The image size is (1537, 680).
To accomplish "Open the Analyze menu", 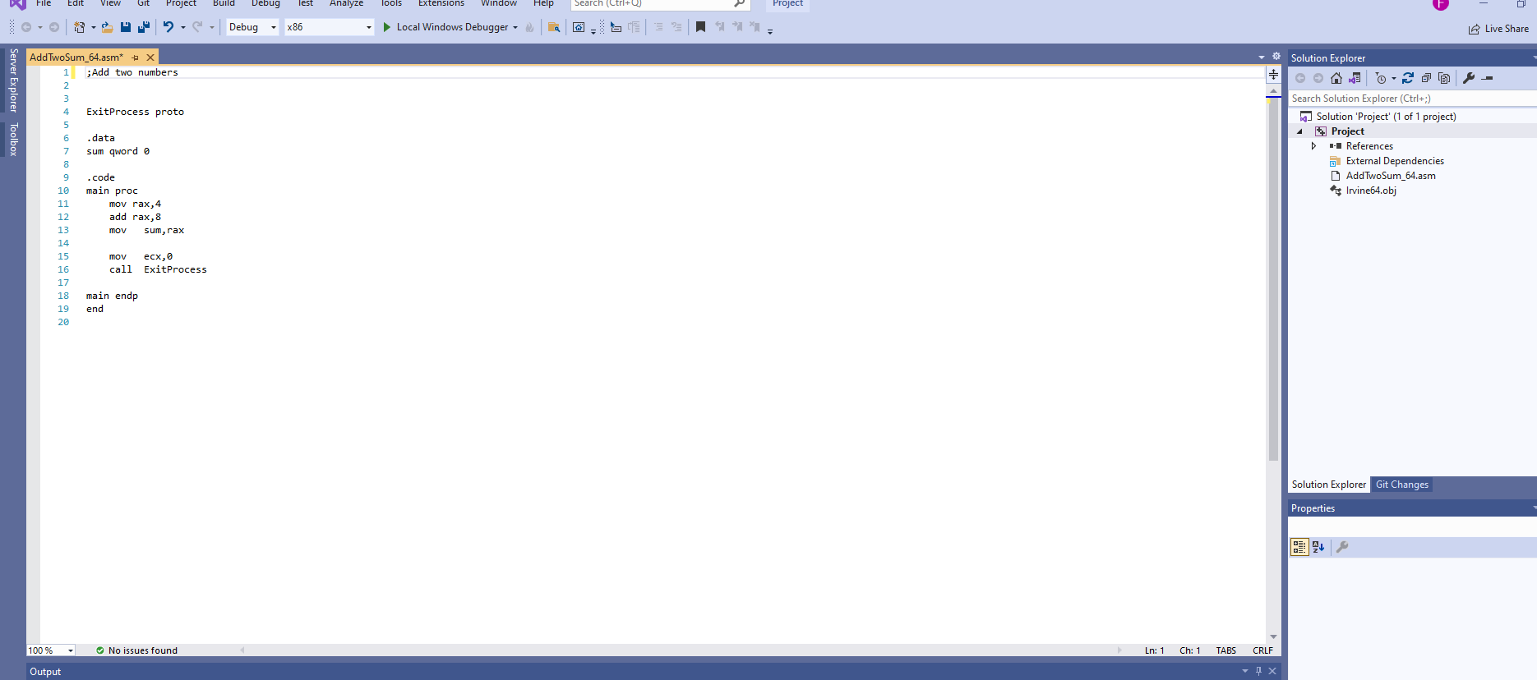I will tap(346, 3).
